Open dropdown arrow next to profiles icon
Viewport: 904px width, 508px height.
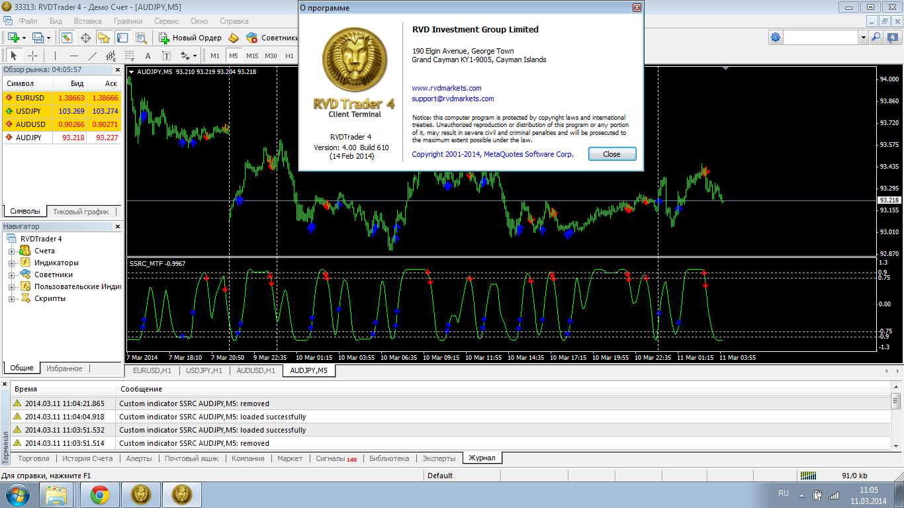click(48, 38)
